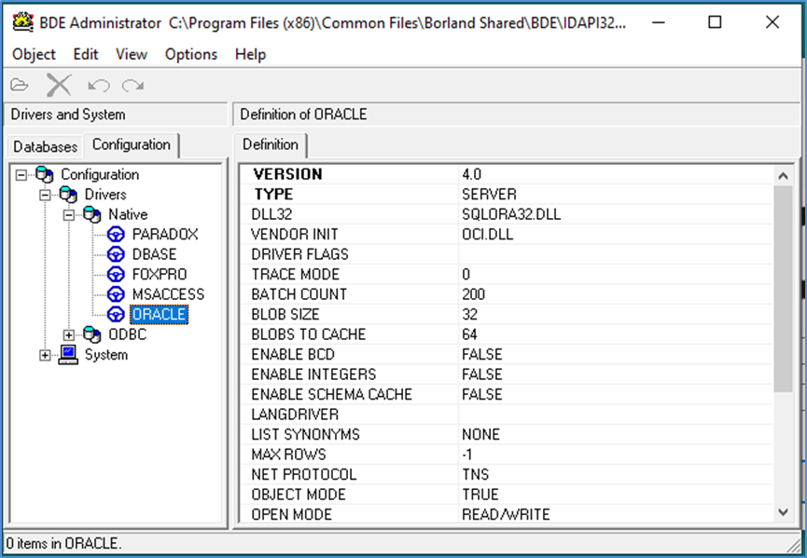This screenshot has width=807, height=558.
Task: Select the MSACCESS driver label
Action: (168, 295)
